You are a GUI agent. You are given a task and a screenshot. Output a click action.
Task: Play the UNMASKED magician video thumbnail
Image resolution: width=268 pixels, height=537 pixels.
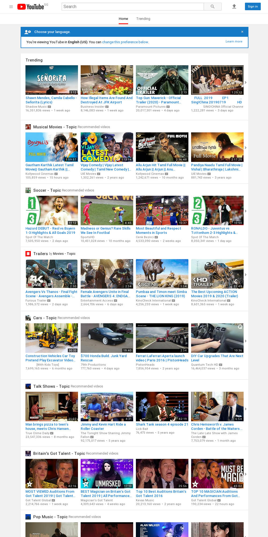coord(107,474)
